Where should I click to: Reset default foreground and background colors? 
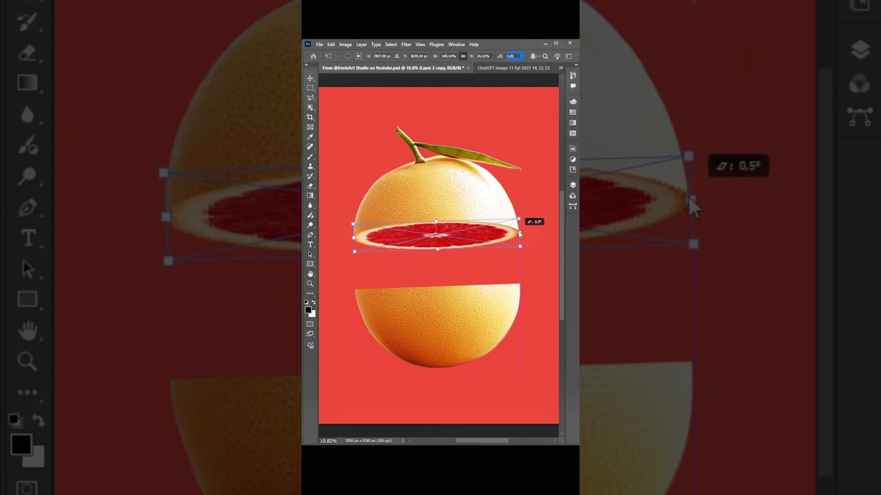306,302
